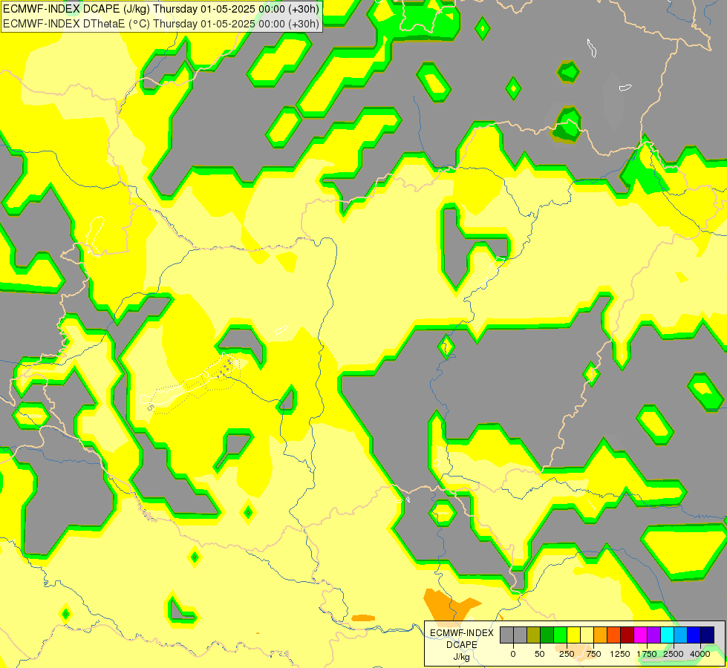
Task: Click the olive legend color swatch
Action: pos(534,635)
